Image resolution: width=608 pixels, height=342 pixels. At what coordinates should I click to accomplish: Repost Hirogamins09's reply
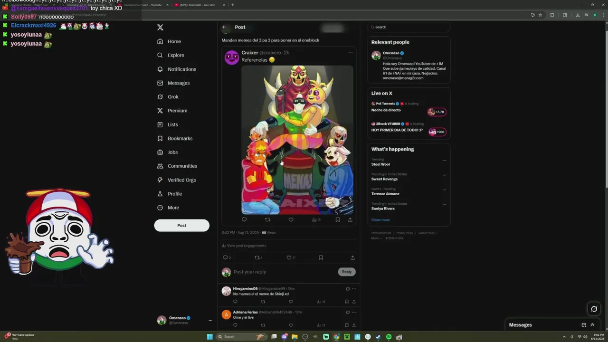point(263,302)
